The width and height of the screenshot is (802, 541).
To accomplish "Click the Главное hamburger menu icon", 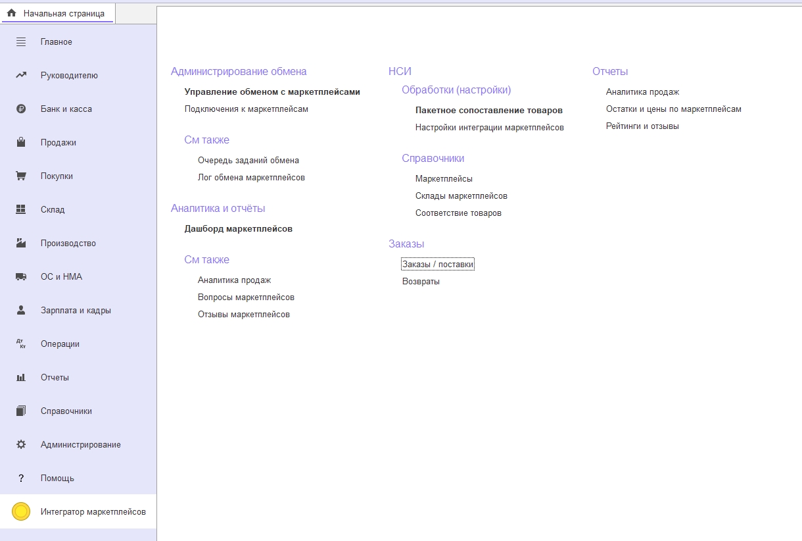I will point(21,42).
